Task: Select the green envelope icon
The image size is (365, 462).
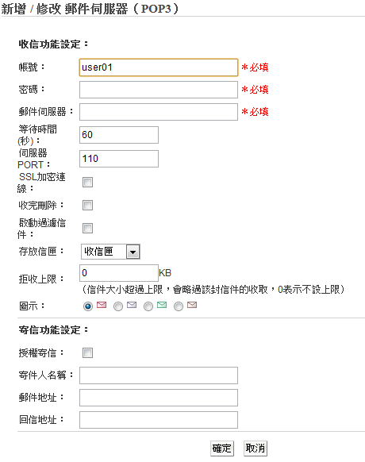Action: pyautogui.click(x=162, y=305)
